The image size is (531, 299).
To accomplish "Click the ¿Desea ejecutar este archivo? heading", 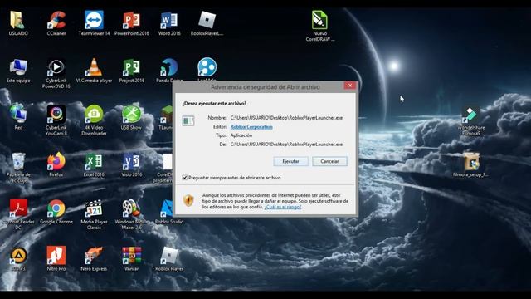I will pyautogui.click(x=214, y=103).
